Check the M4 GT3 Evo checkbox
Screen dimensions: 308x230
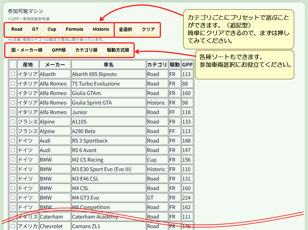13,198
